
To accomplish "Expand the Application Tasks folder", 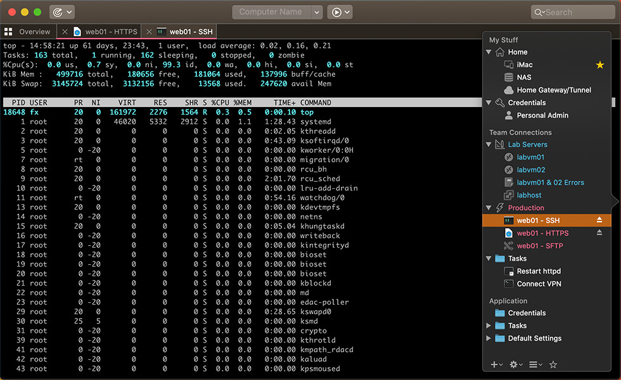I will tap(489, 326).
